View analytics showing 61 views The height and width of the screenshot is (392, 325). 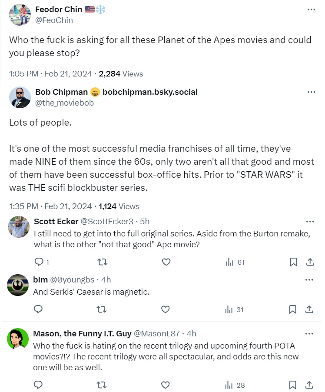pos(235,262)
